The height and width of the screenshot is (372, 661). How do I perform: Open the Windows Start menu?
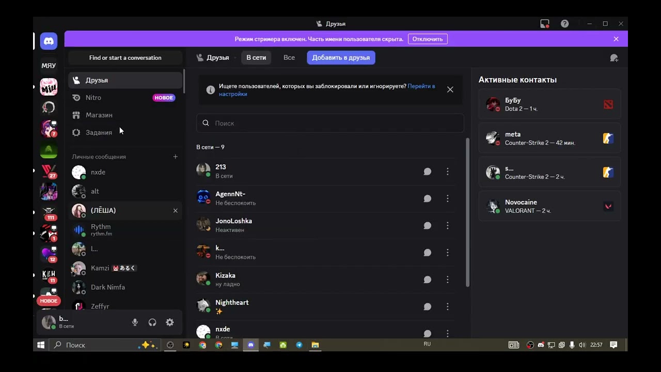coord(41,345)
